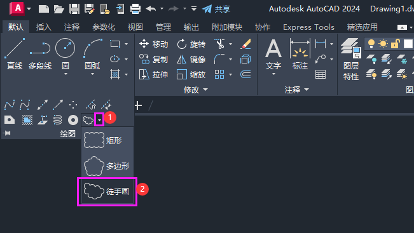Image resolution: width=414 pixels, height=233 pixels.
Task: Open the Arc tool dropdown arrow
Action: [x=92, y=74]
